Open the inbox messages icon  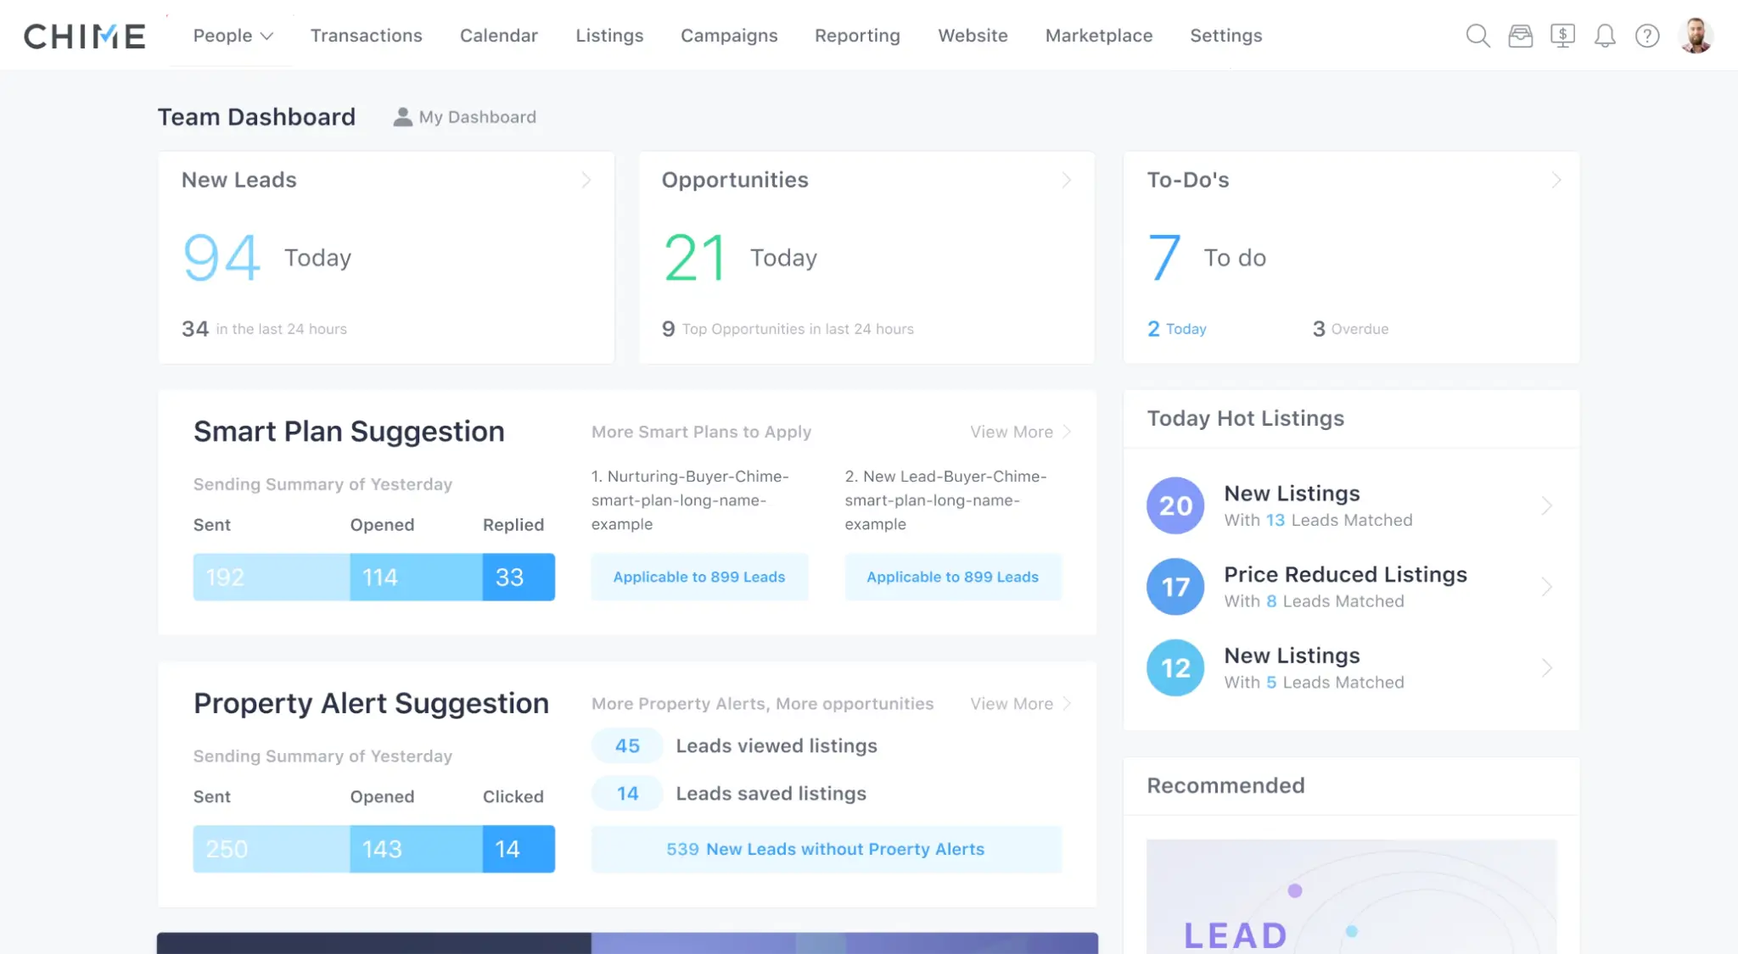[1521, 36]
